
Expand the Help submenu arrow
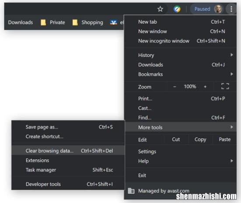(x=232, y=161)
